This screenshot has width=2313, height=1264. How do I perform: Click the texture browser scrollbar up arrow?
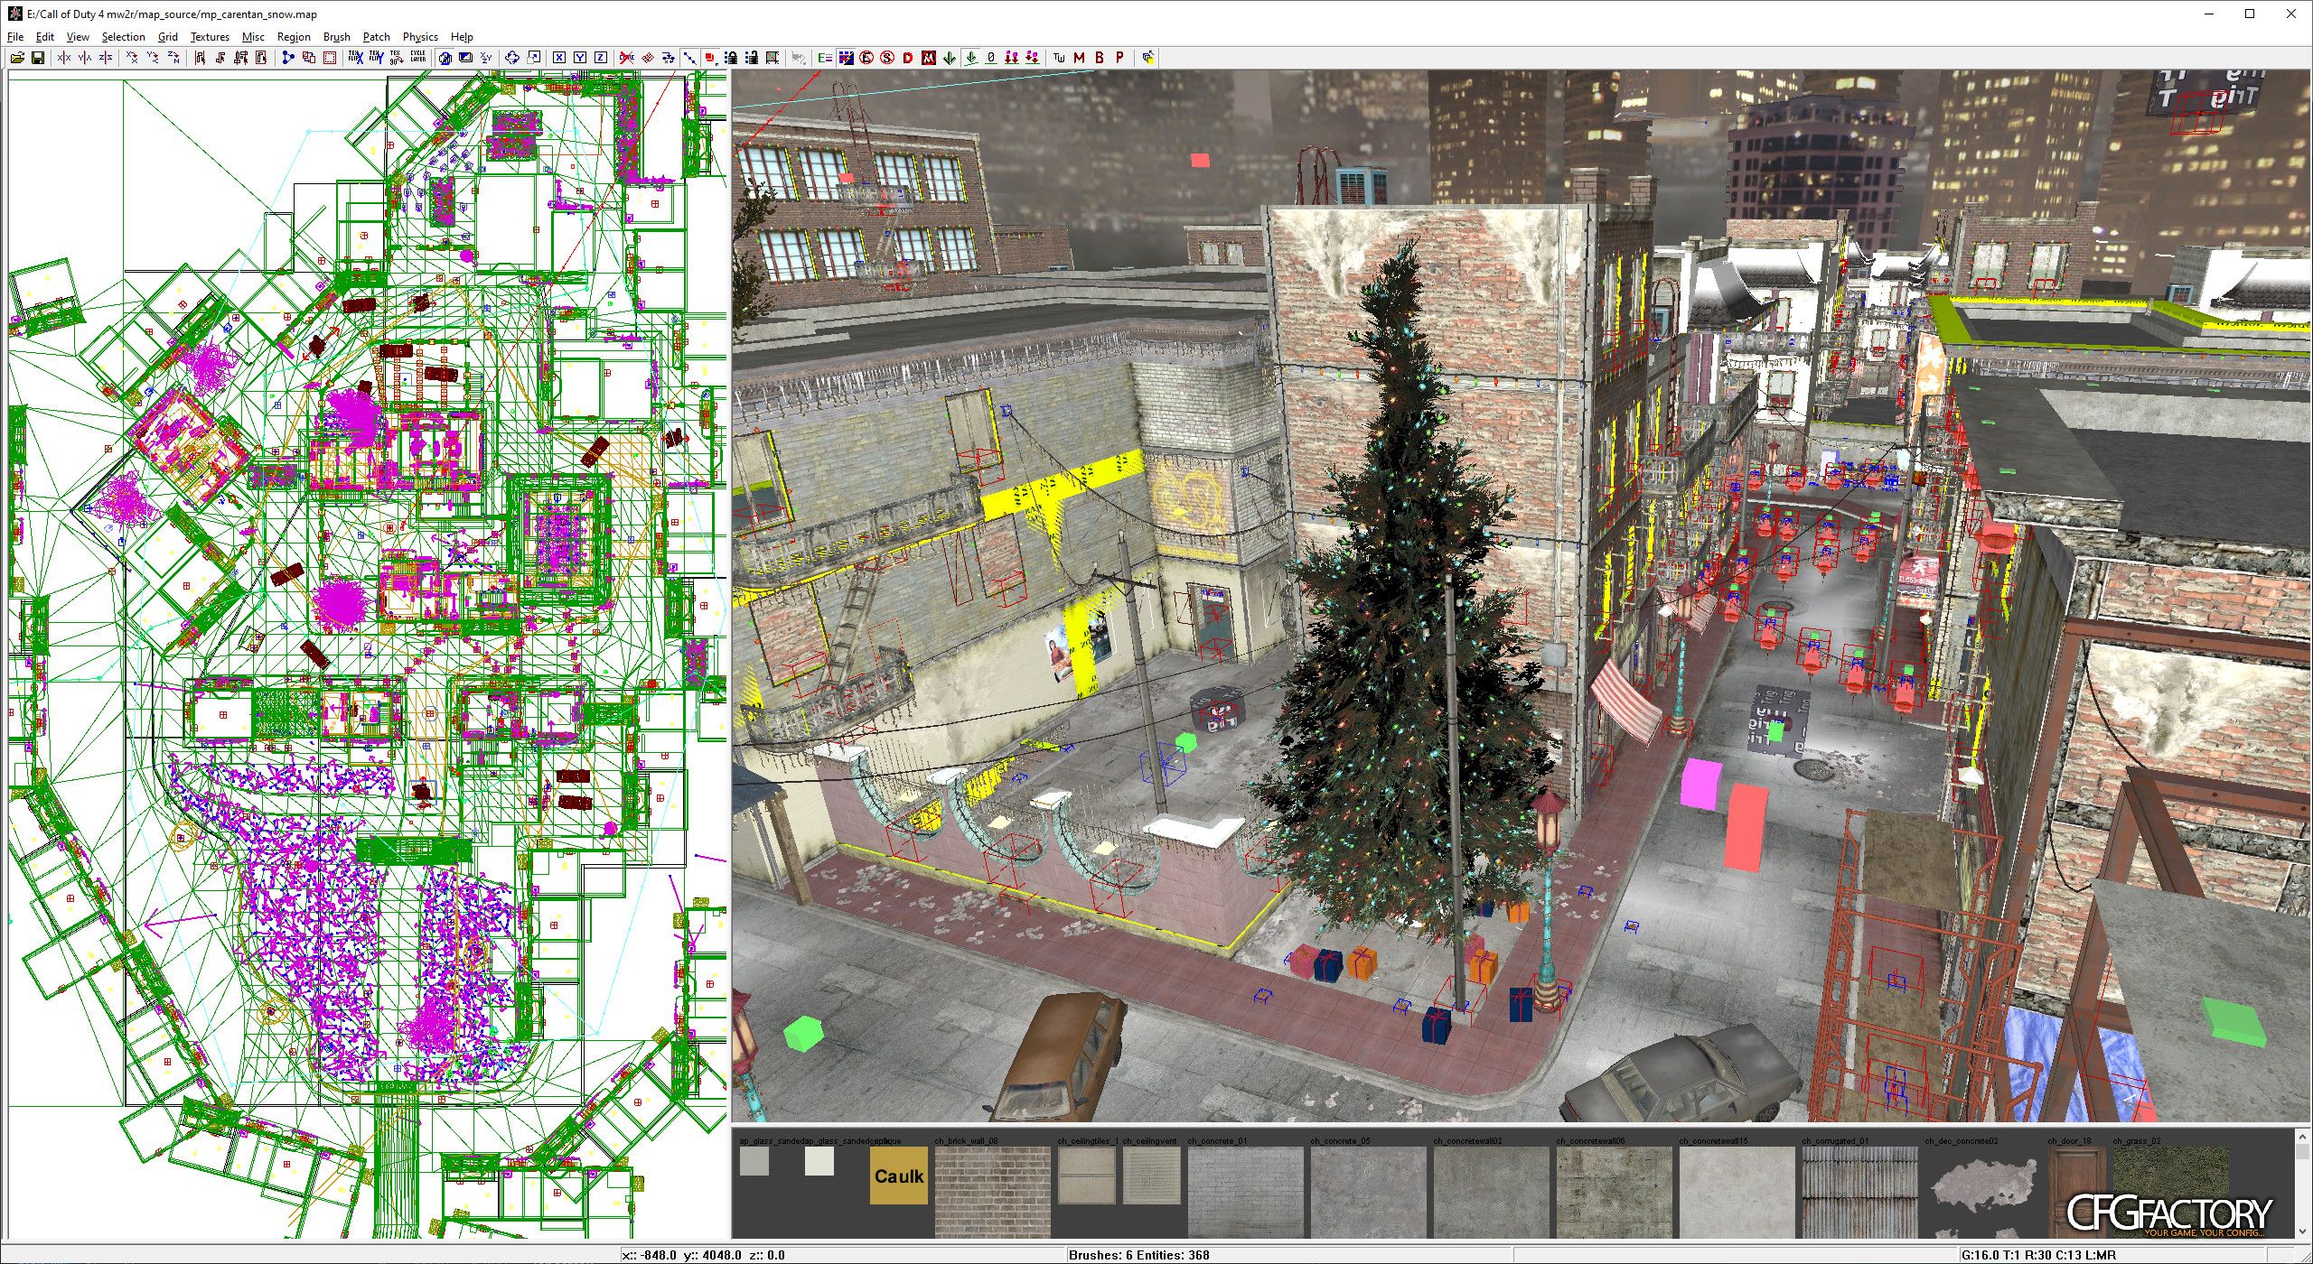click(2304, 1137)
